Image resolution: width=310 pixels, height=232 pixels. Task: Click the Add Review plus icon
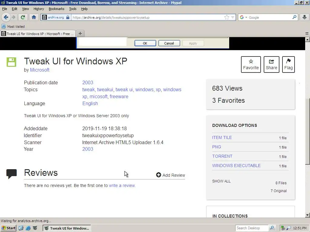pos(158,175)
